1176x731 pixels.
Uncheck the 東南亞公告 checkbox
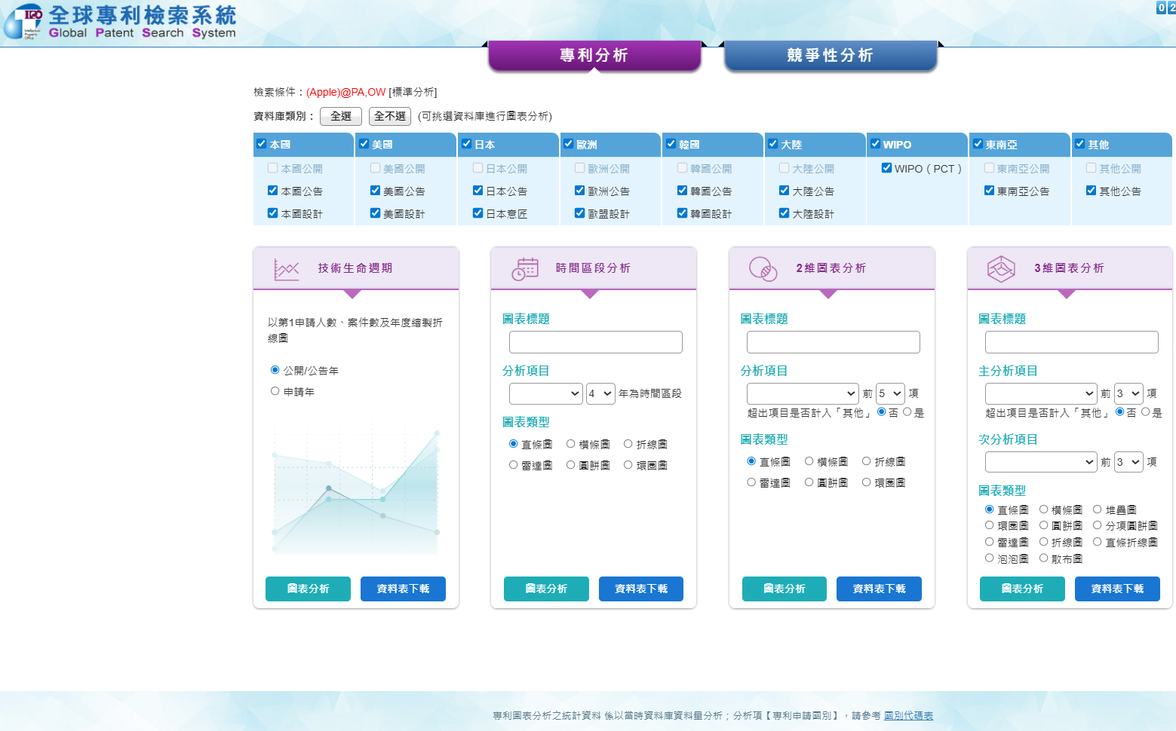tap(990, 191)
